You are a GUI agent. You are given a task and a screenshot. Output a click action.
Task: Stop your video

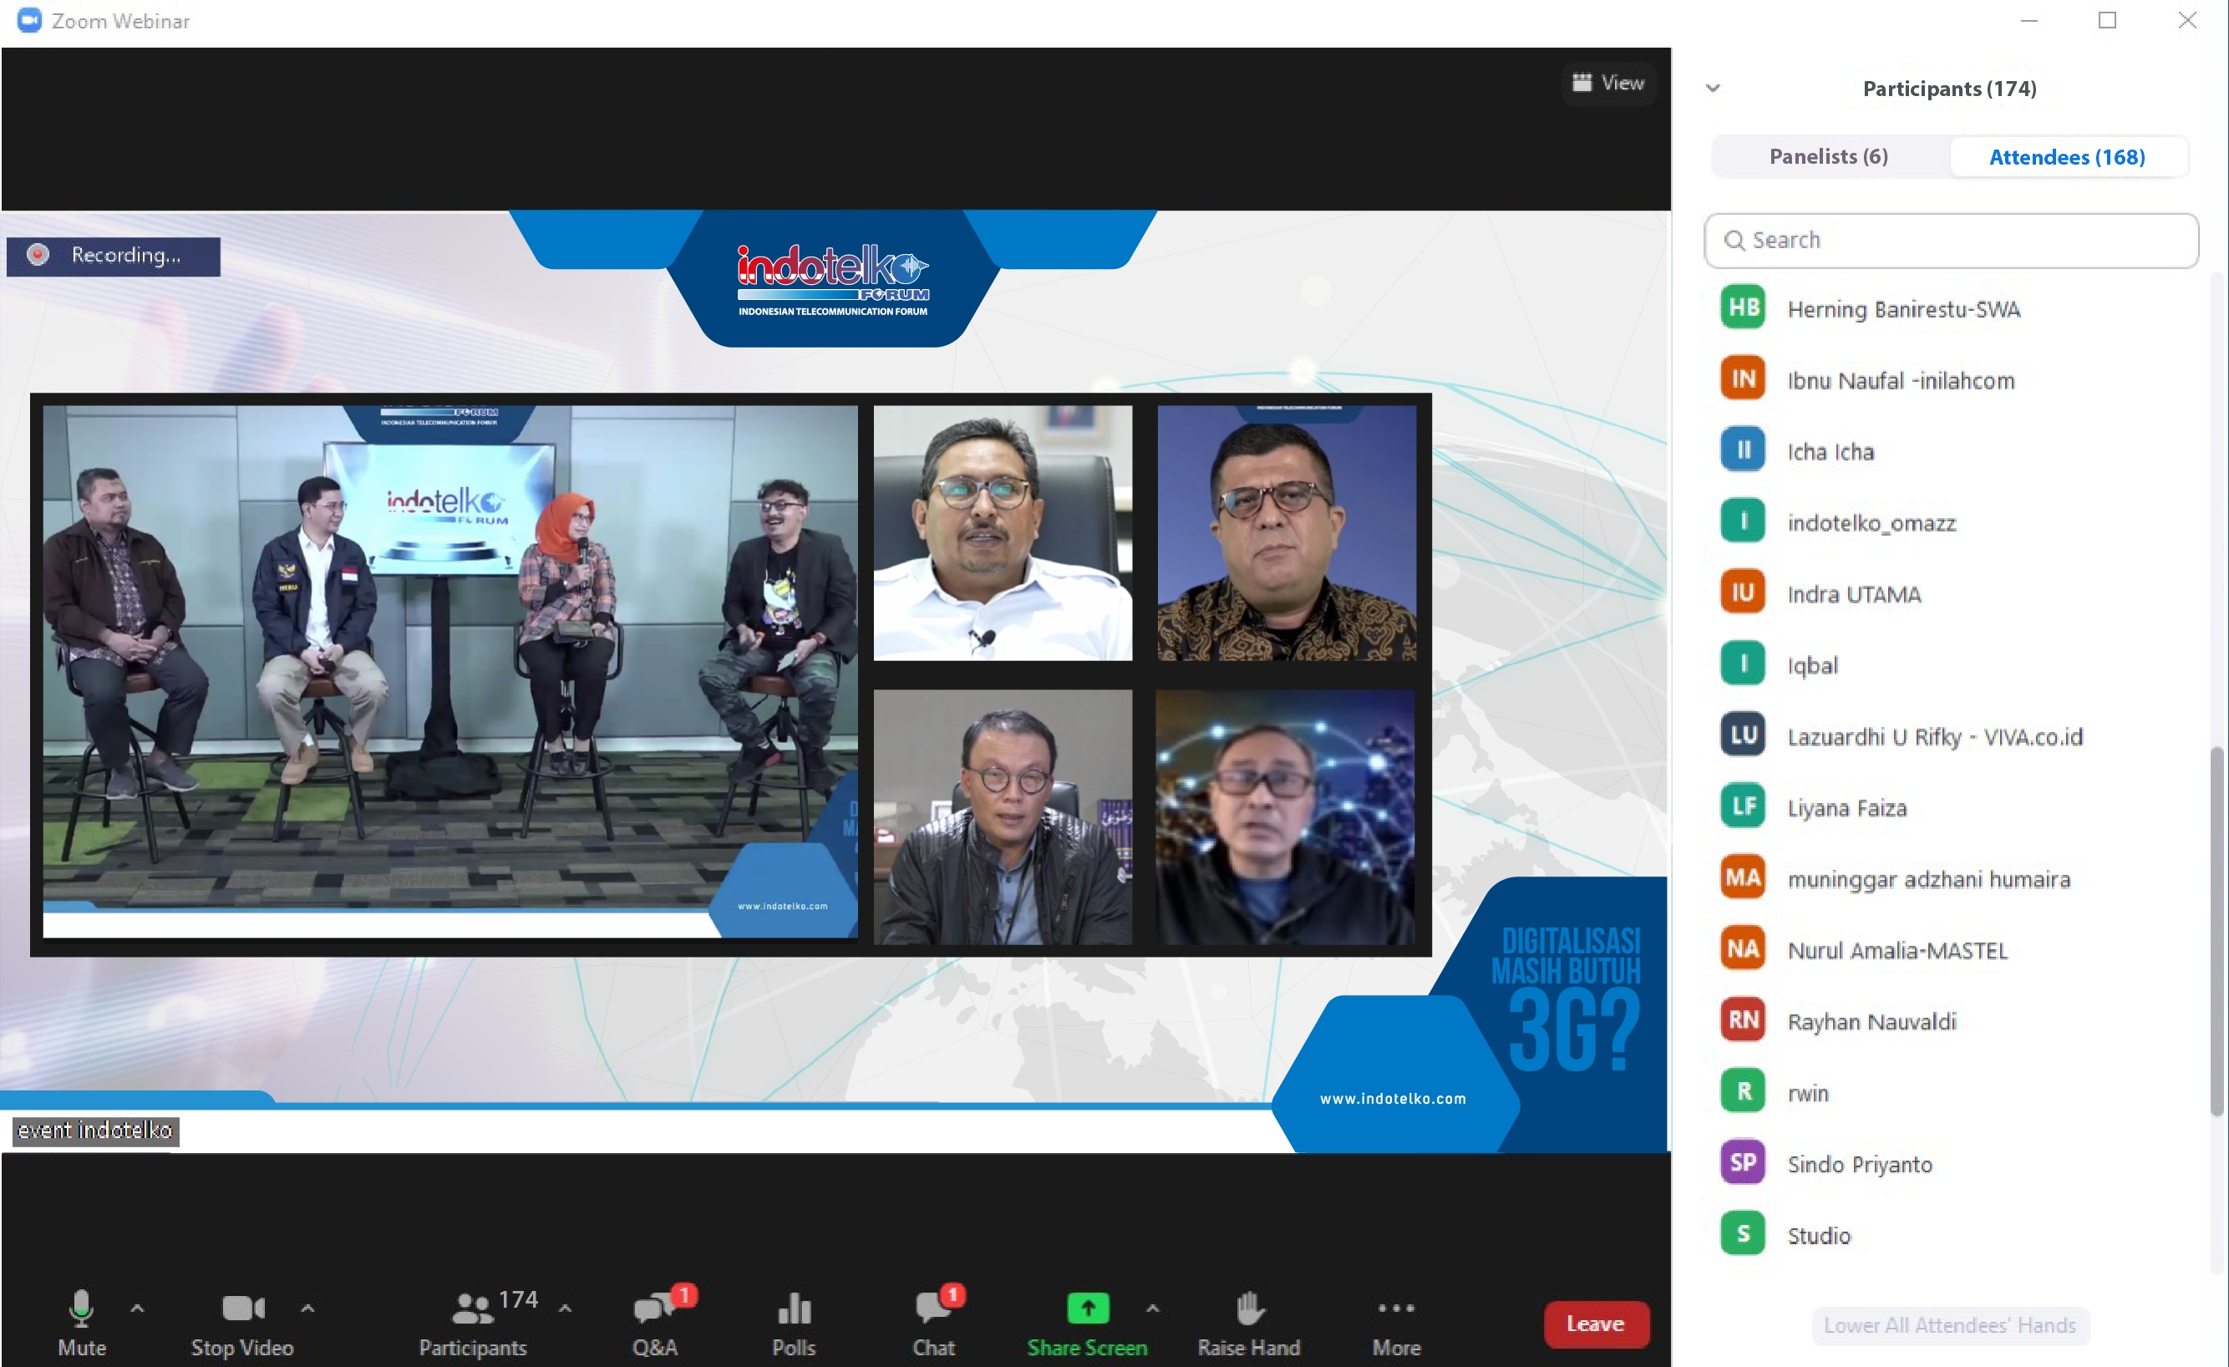[241, 1323]
